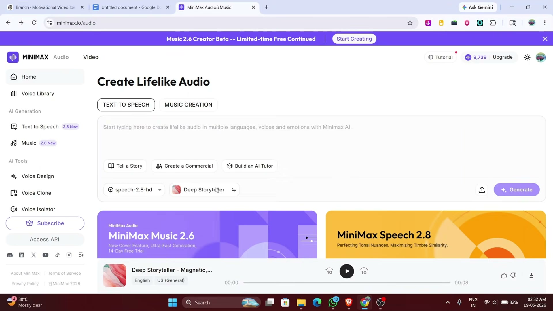Image resolution: width=553 pixels, height=311 pixels.
Task: Open the X (Twitter) social icon
Action: pyautogui.click(x=34, y=255)
